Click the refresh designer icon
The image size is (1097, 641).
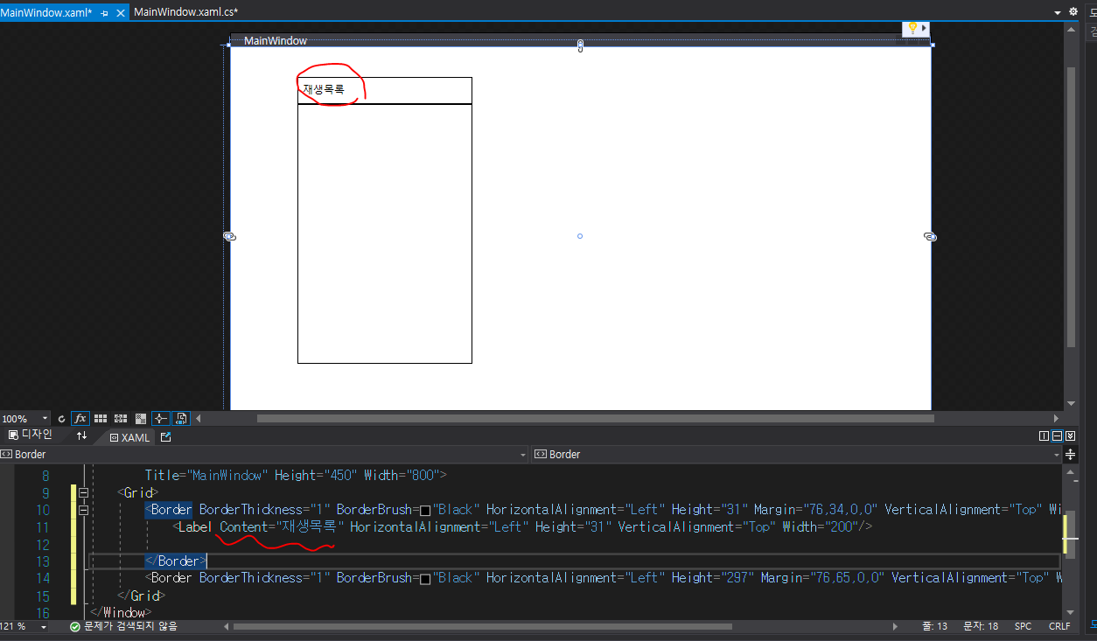61,419
